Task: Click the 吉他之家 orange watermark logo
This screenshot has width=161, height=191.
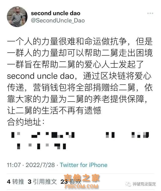Action: [x=82, y=178]
